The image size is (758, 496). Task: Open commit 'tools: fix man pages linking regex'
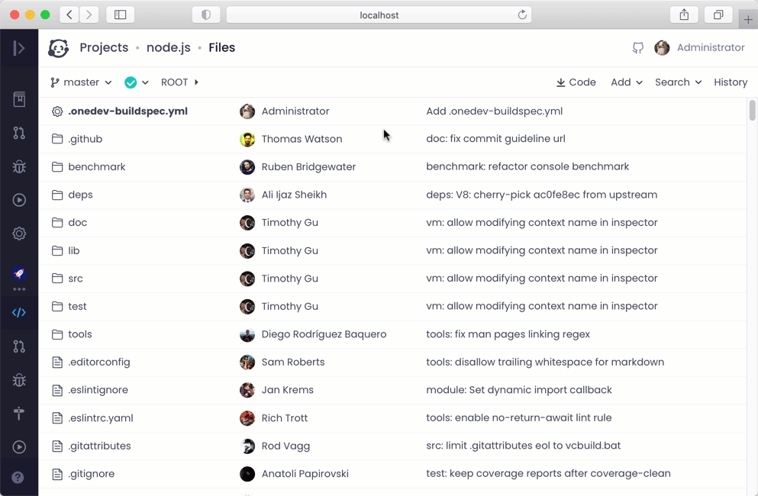pos(508,334)
